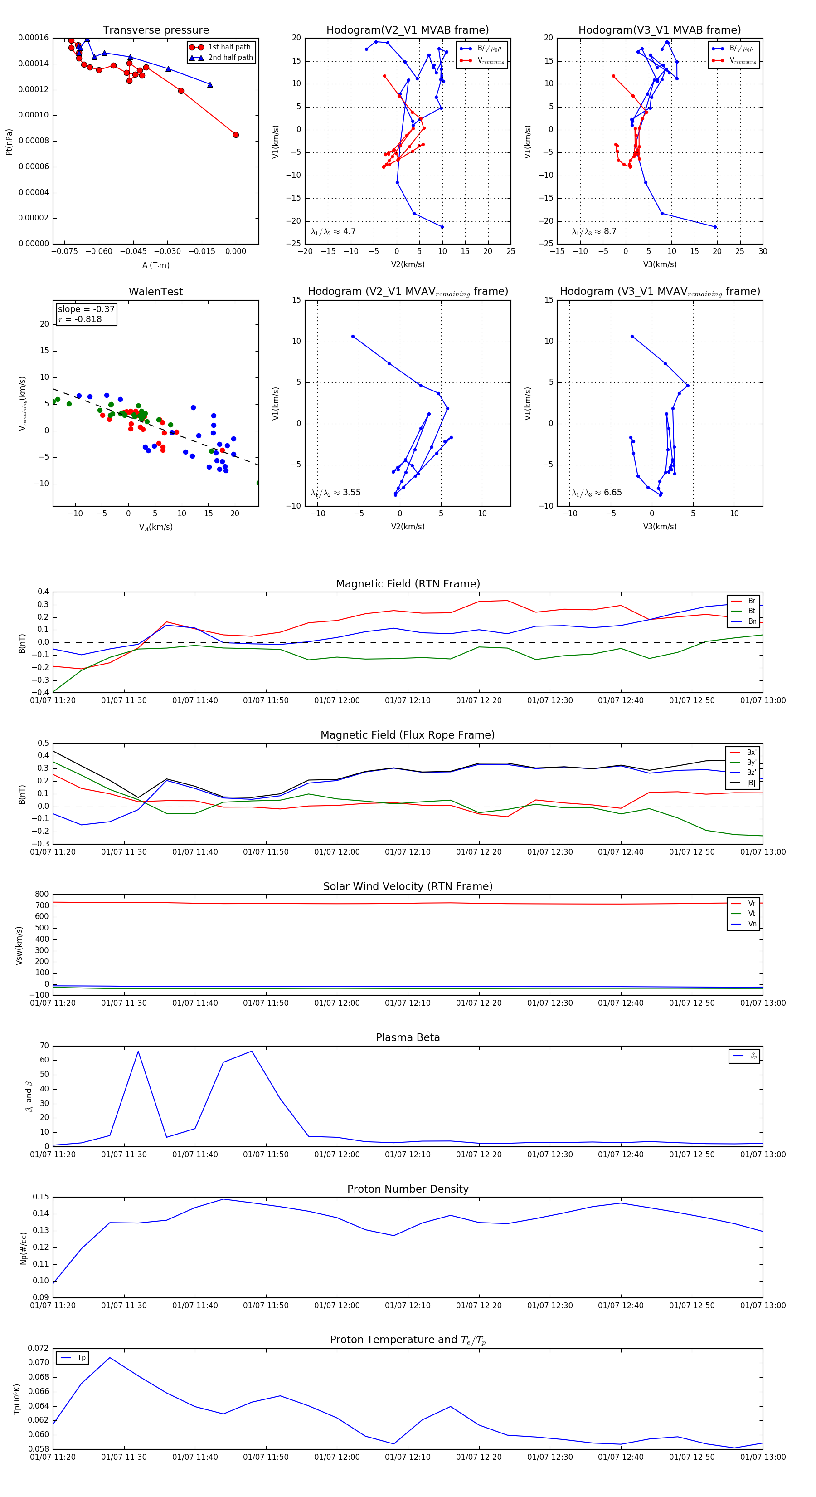
Task: Click the 'Bn' legend entry
Action: point(744,621)
